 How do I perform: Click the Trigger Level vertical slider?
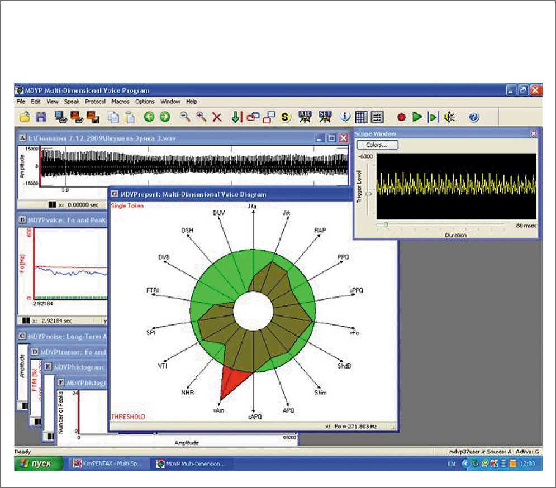pyautogui.click(x=367, y=194)
